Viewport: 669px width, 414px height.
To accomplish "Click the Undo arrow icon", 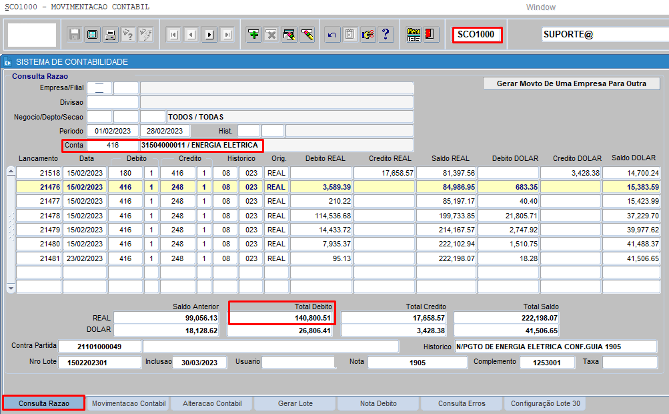I will click(332, 35).
